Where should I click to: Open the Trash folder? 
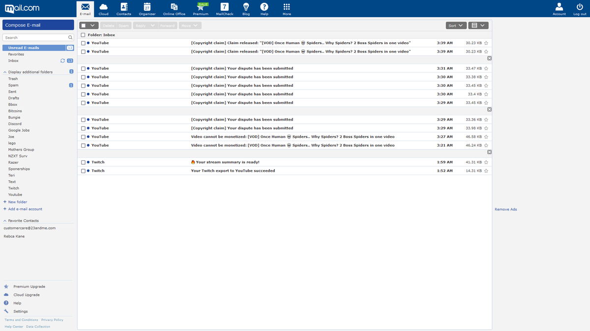[13, 79]
